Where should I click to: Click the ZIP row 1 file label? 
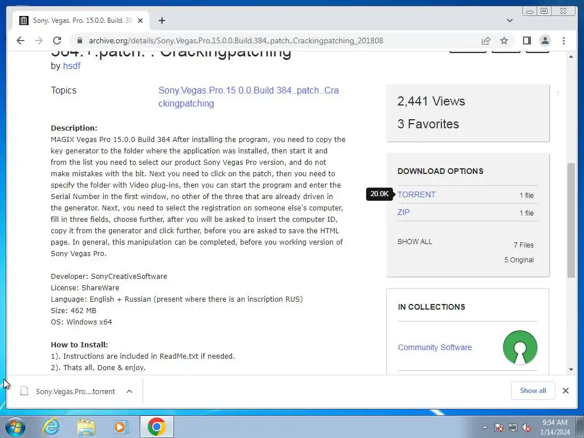[x=526, y=213]
